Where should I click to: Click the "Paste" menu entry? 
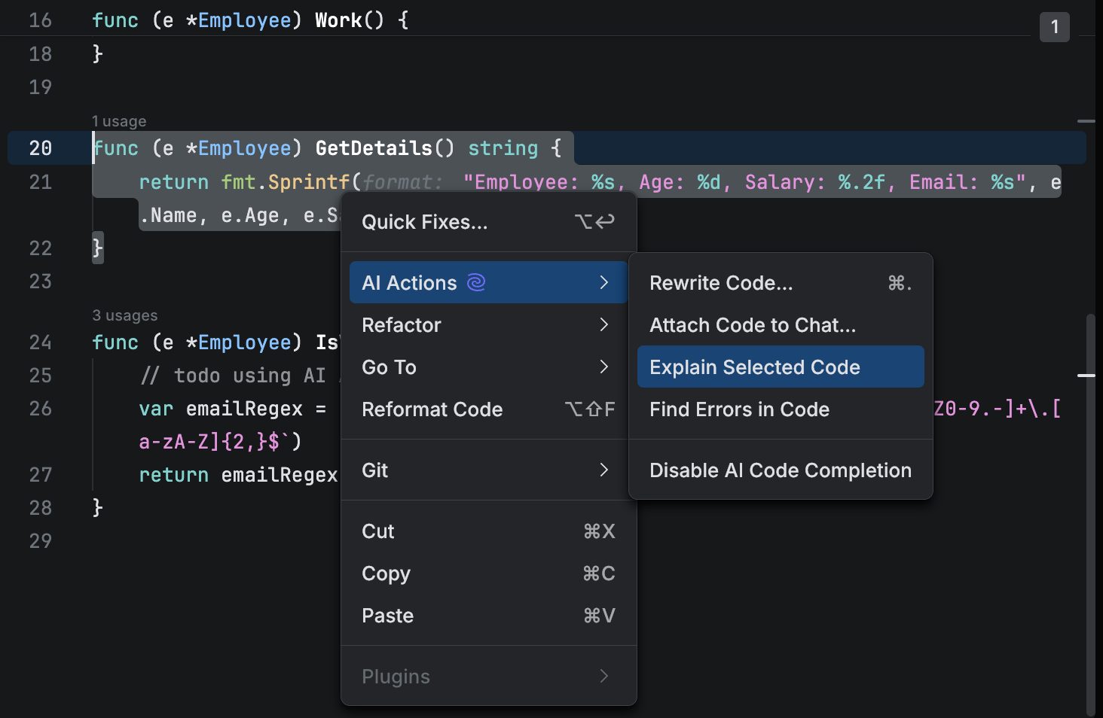tap(387, 615)
